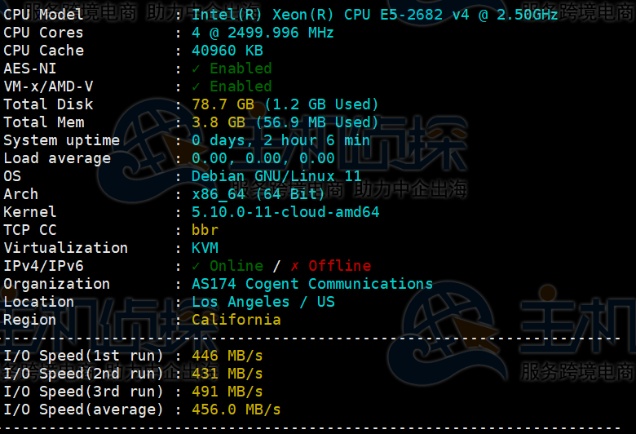Click Arch value x86_64 (64 Bit)
This screenshot has height=434, width=636.
coord(258,194)
